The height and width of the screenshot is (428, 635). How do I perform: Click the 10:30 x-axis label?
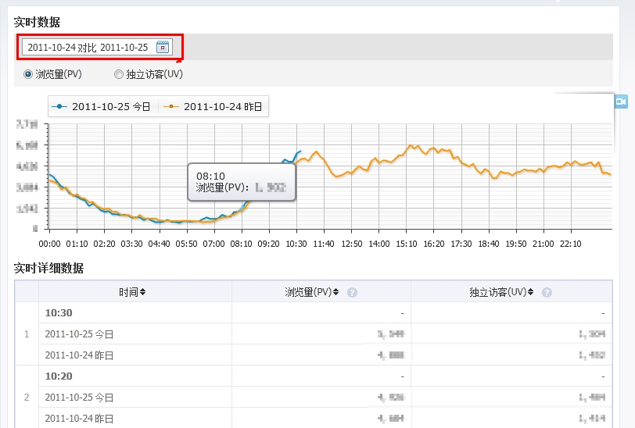coord(296,244)
